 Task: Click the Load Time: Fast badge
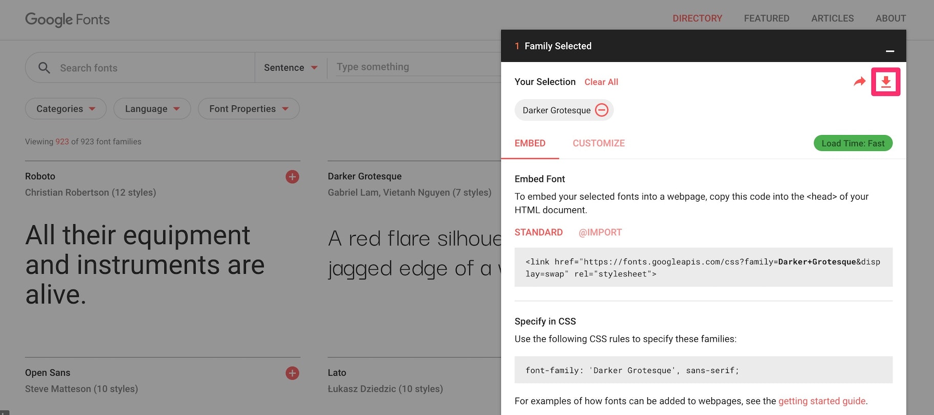click(x=853, y=143)
